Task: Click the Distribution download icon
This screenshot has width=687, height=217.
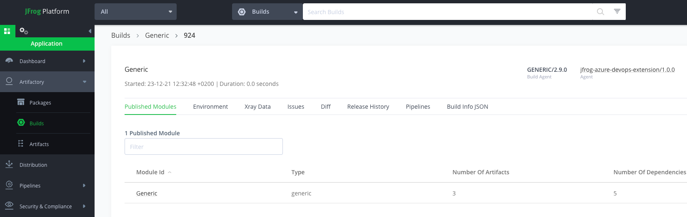Action: [x=9, y=165]
